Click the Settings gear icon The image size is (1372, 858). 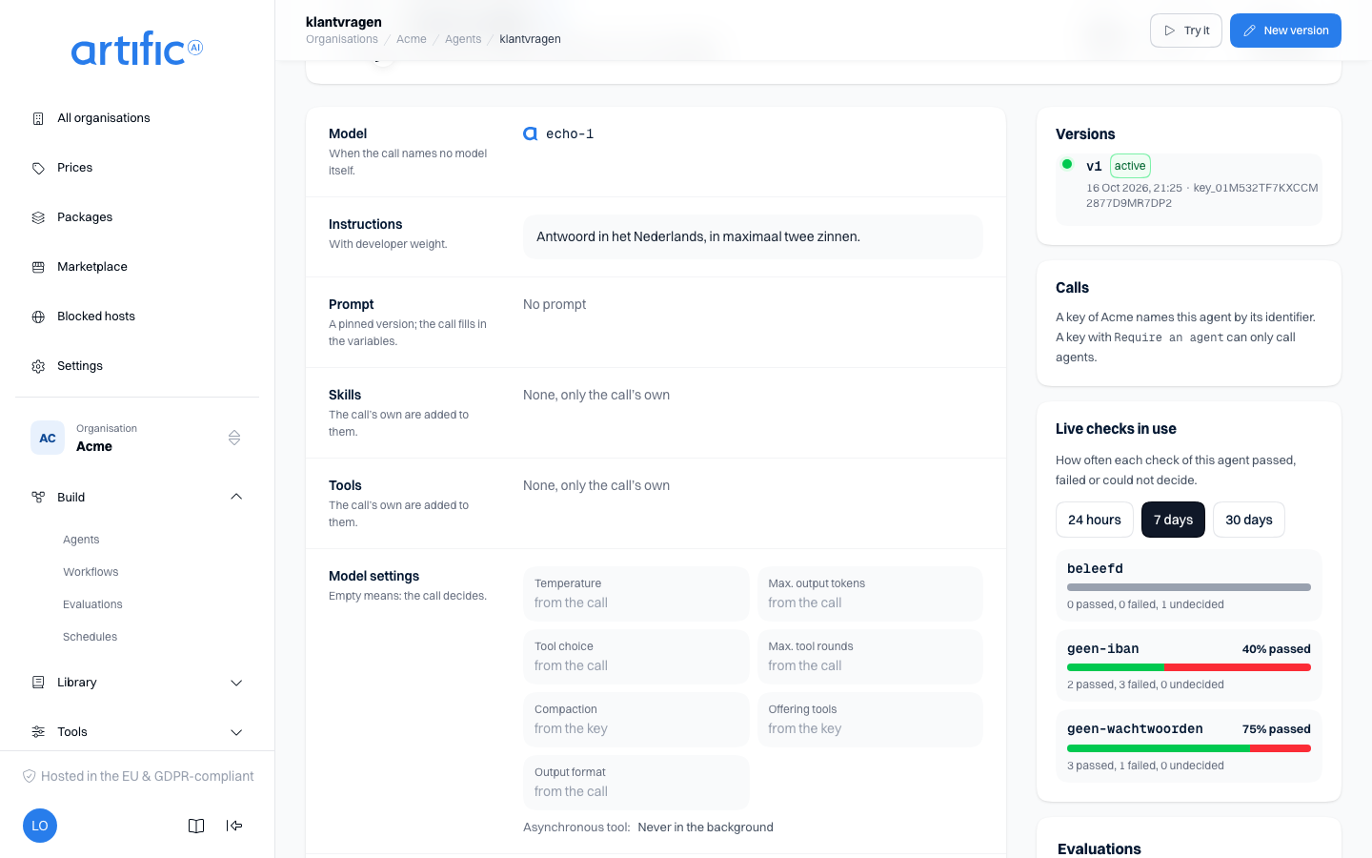(x=38, y=366)
